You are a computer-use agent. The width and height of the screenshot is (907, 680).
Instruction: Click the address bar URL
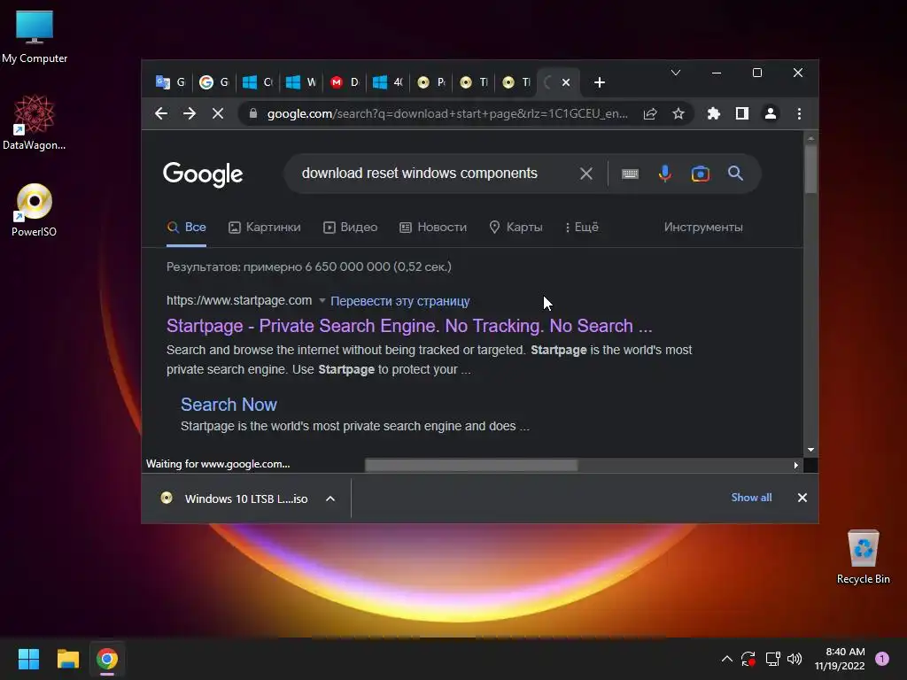coord(447,113)
